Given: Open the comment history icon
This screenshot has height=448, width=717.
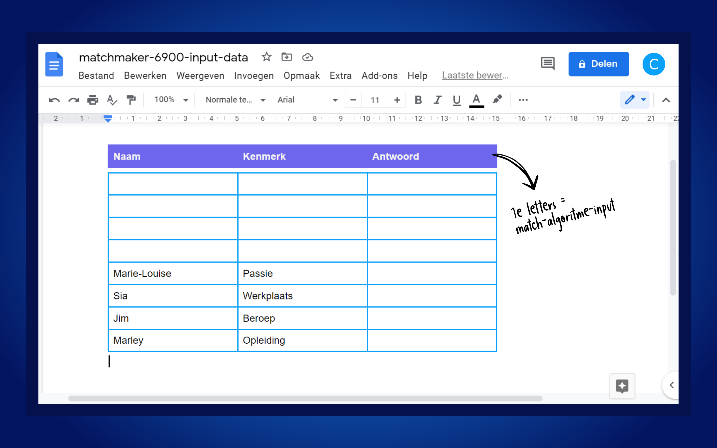Looking at the screenshot, I should click(548, 63).
